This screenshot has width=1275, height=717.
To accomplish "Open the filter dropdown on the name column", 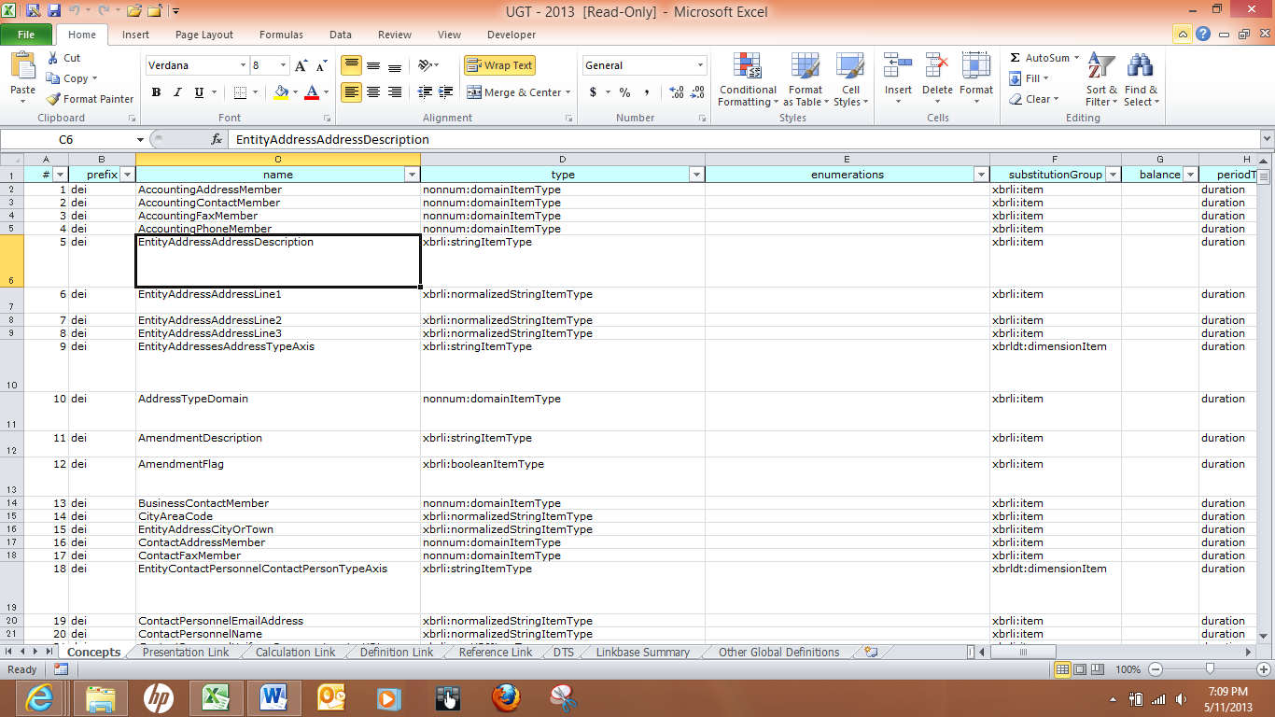I will coord(412,175).
